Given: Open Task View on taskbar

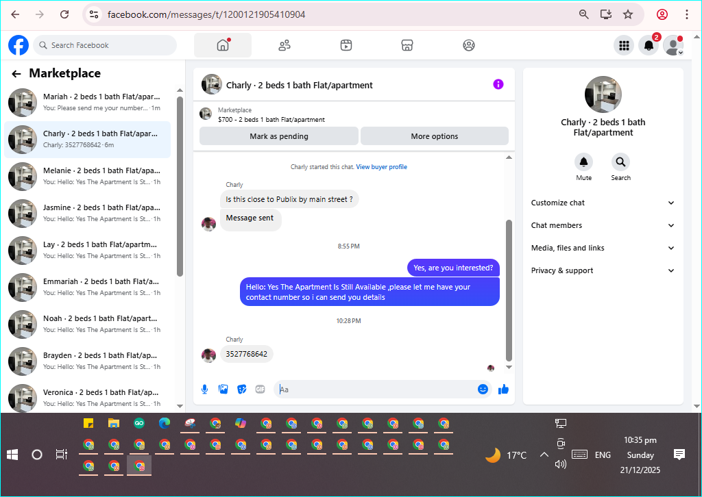Looking at the screenshot, I should coord(61,455).
